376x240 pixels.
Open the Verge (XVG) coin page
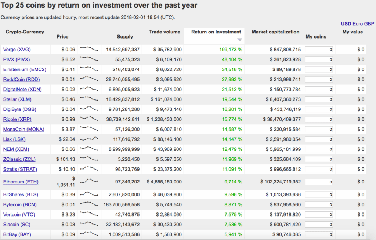(17, 49)
